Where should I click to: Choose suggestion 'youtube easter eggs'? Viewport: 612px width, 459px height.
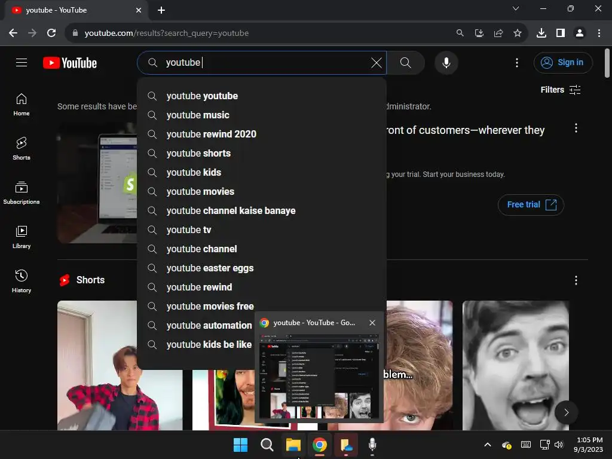pos(262,268)
